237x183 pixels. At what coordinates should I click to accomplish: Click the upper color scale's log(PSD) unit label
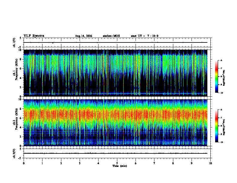click(224, 78)
